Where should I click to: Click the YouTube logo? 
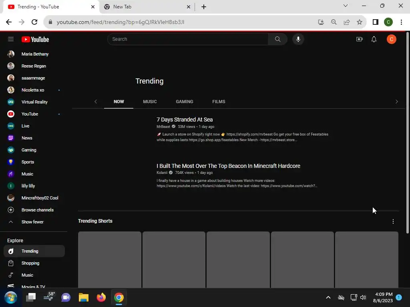pos(35,40)
